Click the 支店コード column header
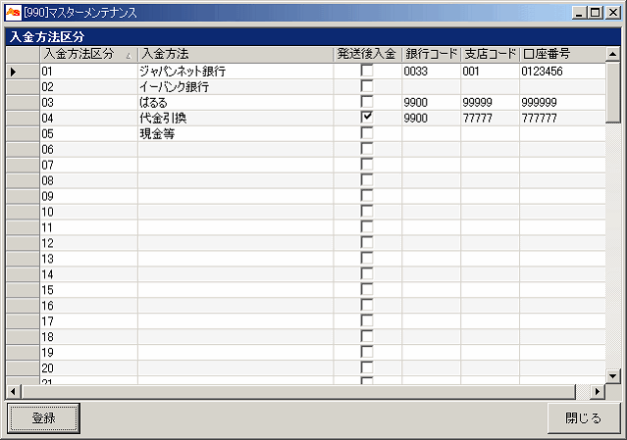This screenshot has width=627, height=440. 490,54
